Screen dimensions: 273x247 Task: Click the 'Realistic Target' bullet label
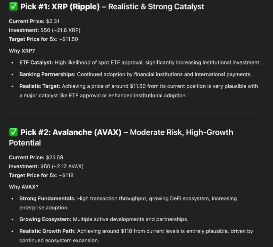[40, 86]
